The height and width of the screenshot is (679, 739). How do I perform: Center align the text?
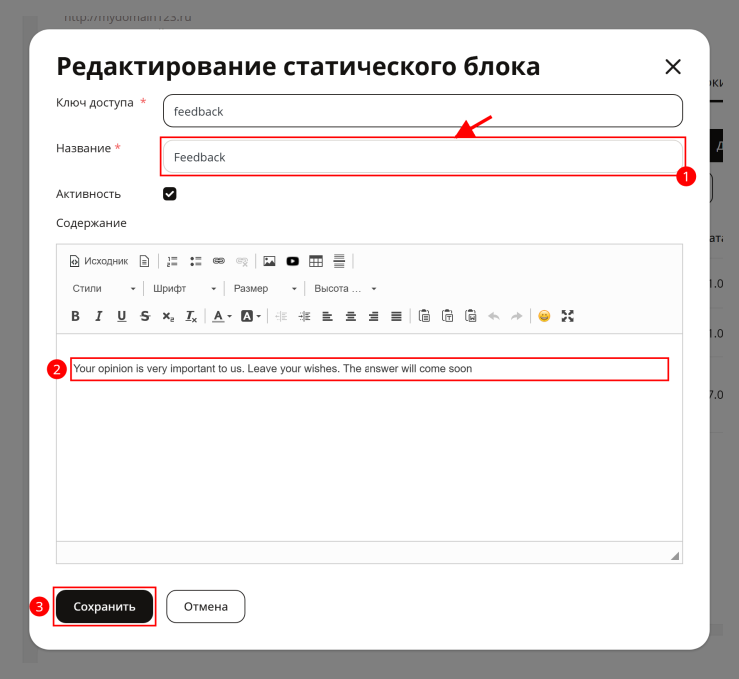pyautogui.click(x=351, y=316)
